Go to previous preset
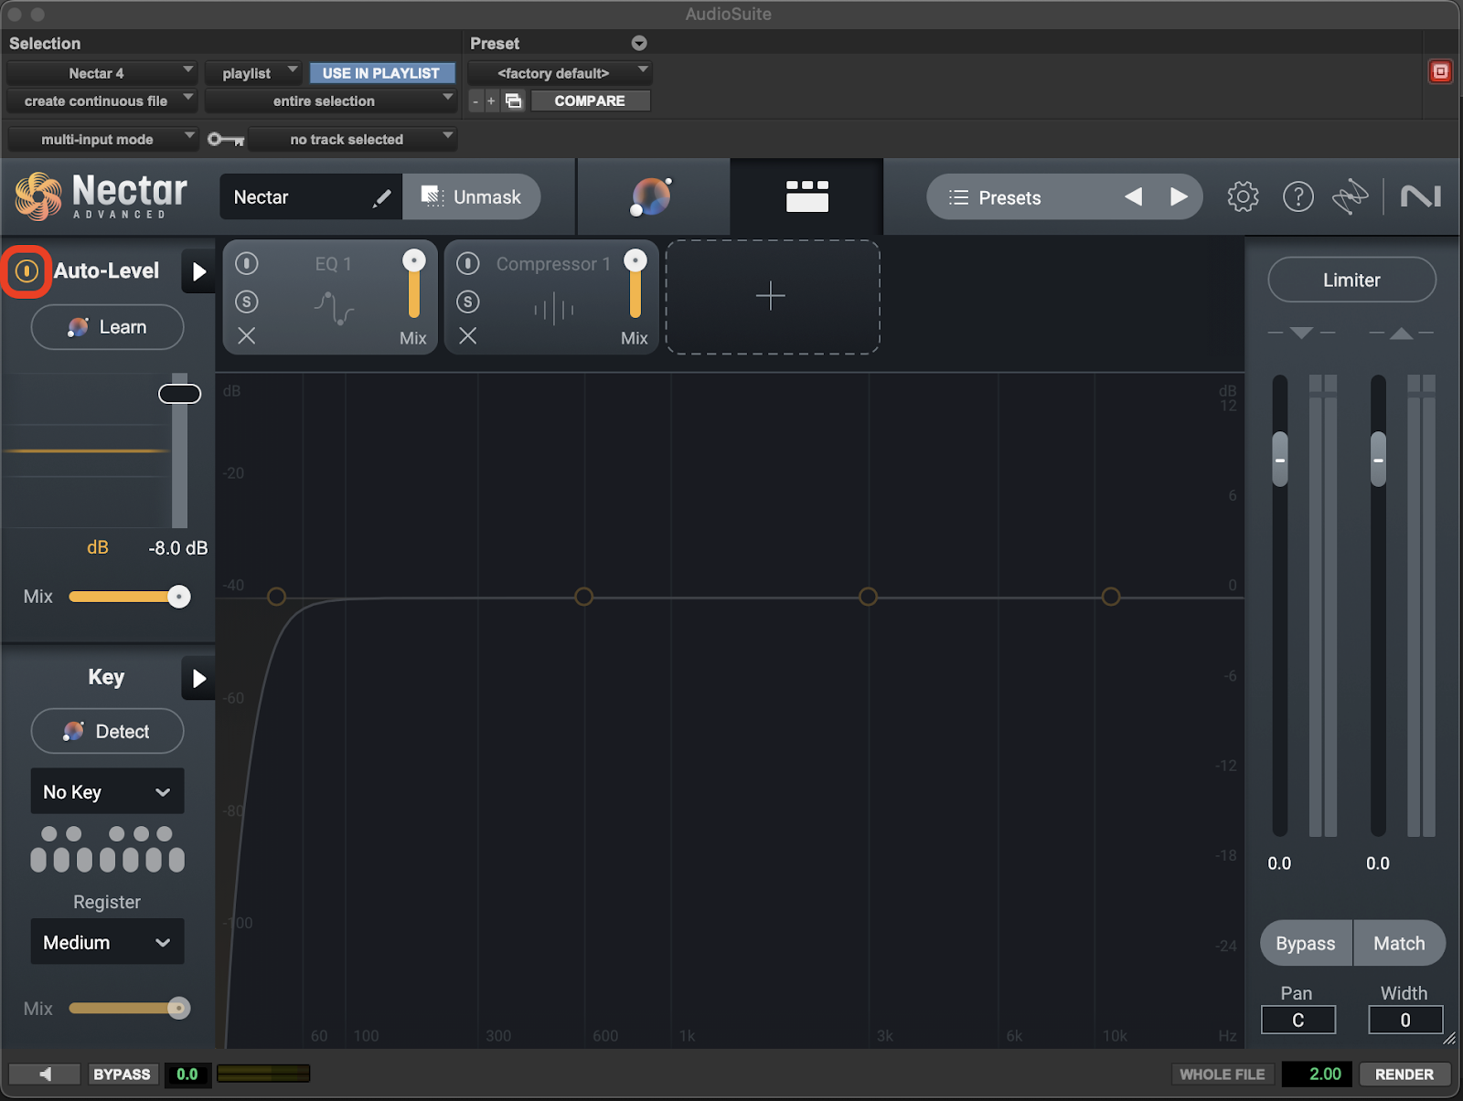The image size is (1463, 1101). [1133, 196]
